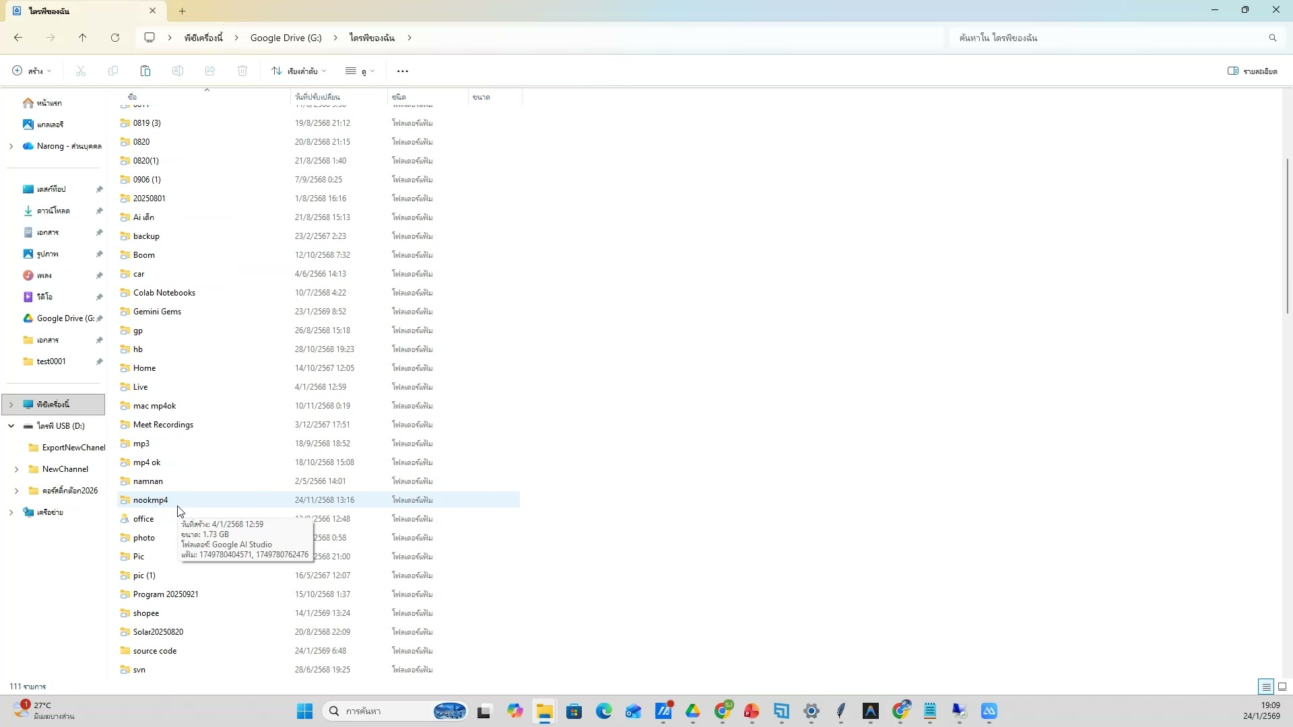Select the Cut icon in the toolbar
This screenshot has width=1293, height=727.
click(80, 71)
